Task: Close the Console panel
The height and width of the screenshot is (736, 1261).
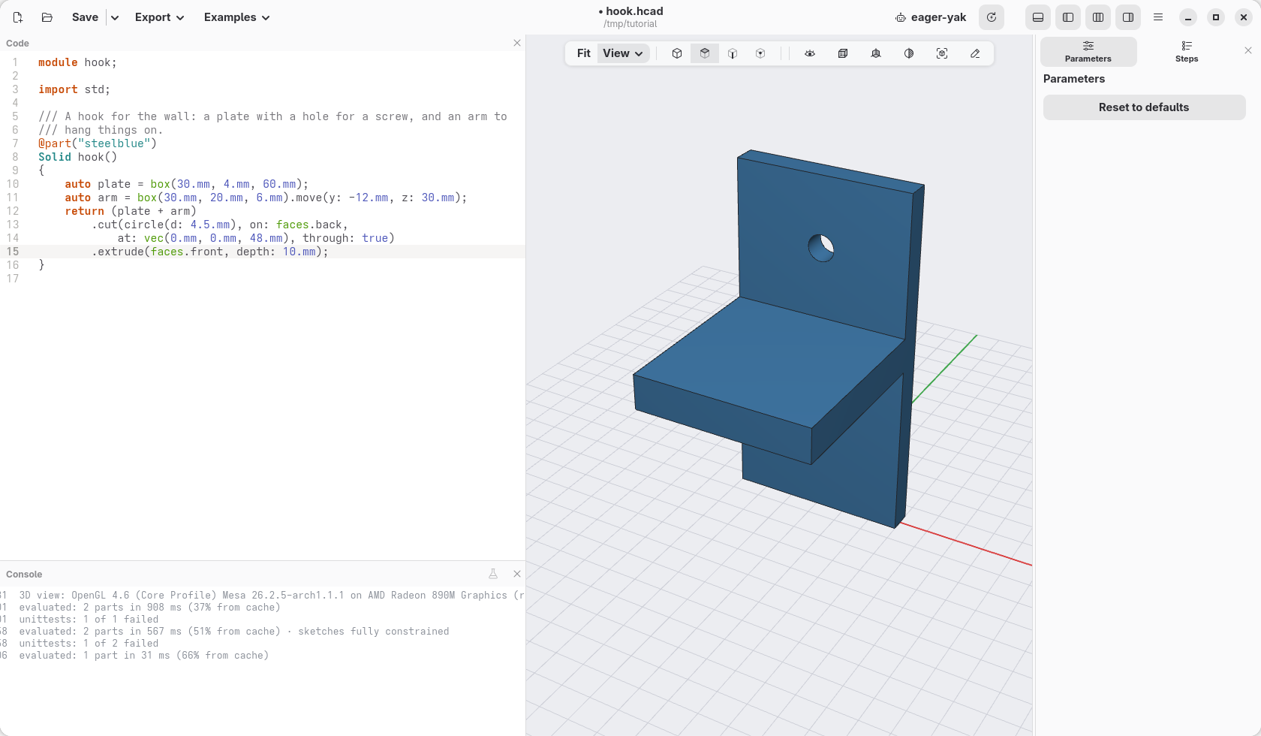Action: tap(517, 574)
